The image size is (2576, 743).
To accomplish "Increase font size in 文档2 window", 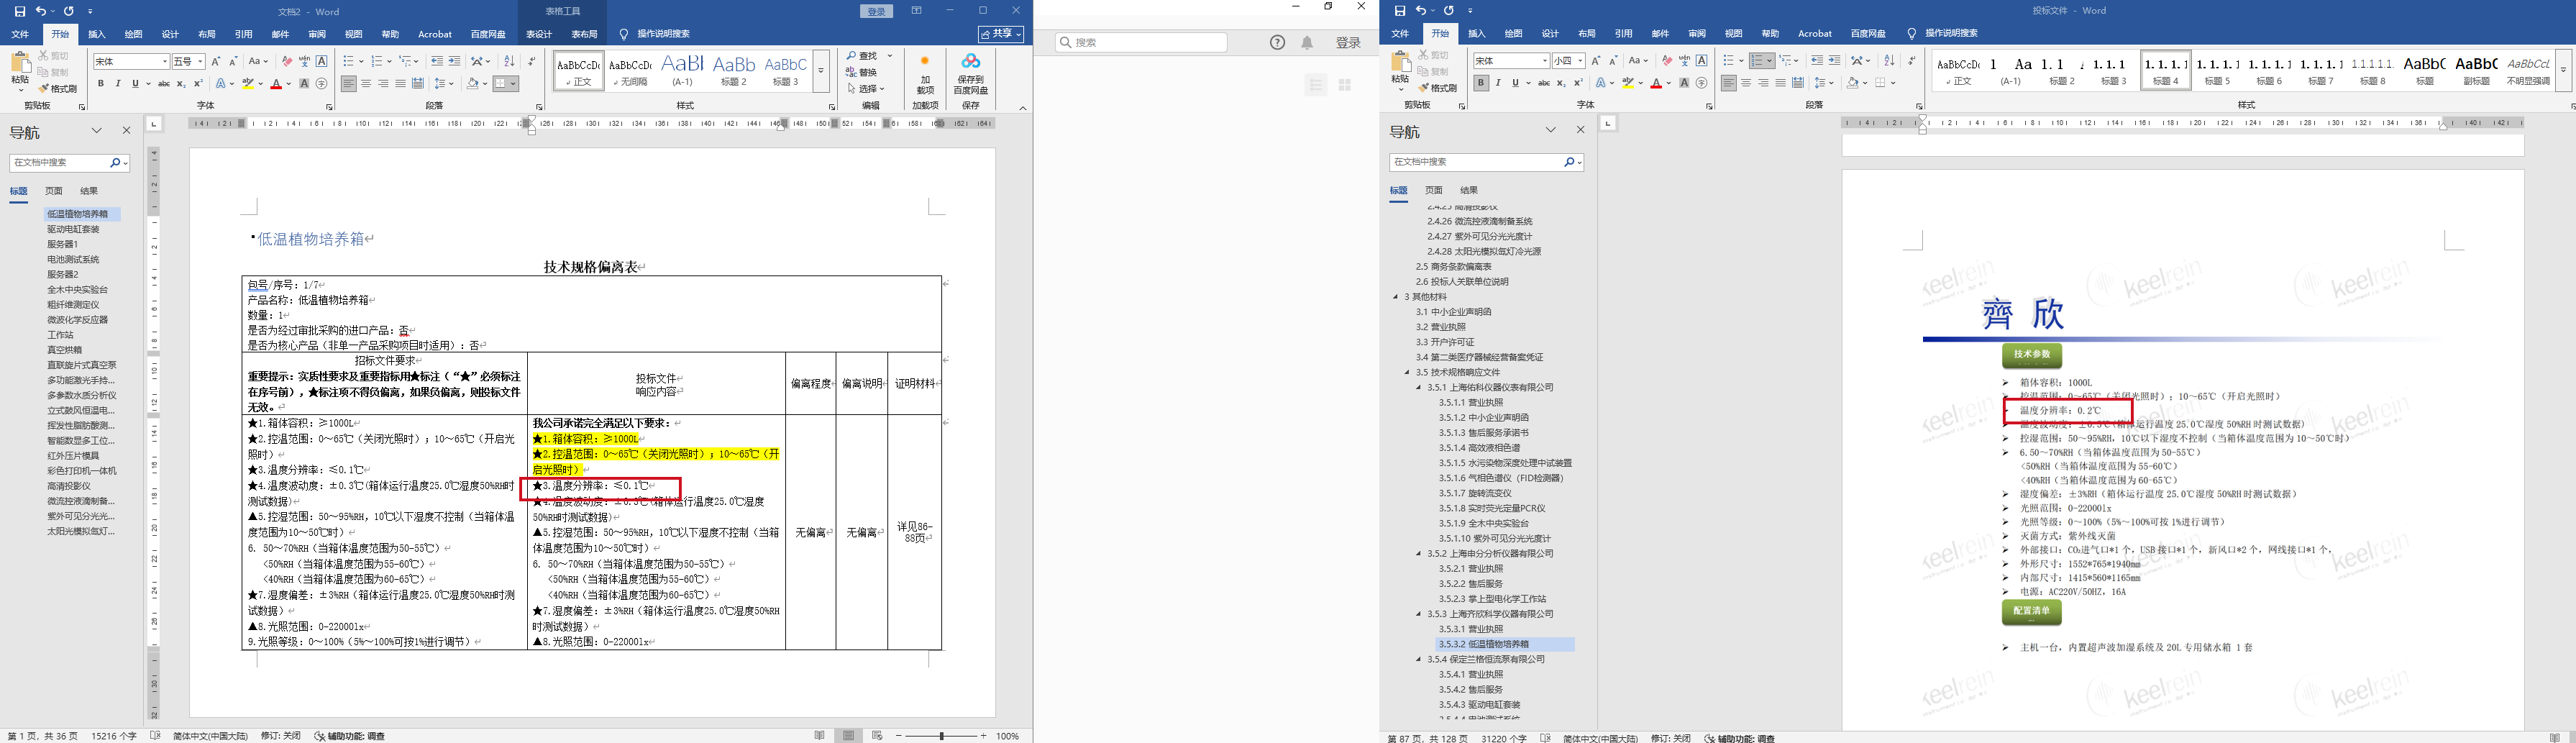I will pos(216,62).
